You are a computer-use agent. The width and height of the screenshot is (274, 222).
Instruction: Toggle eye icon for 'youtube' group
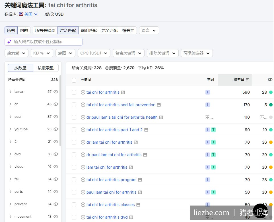pyautogui.click(x=56, y=129)
